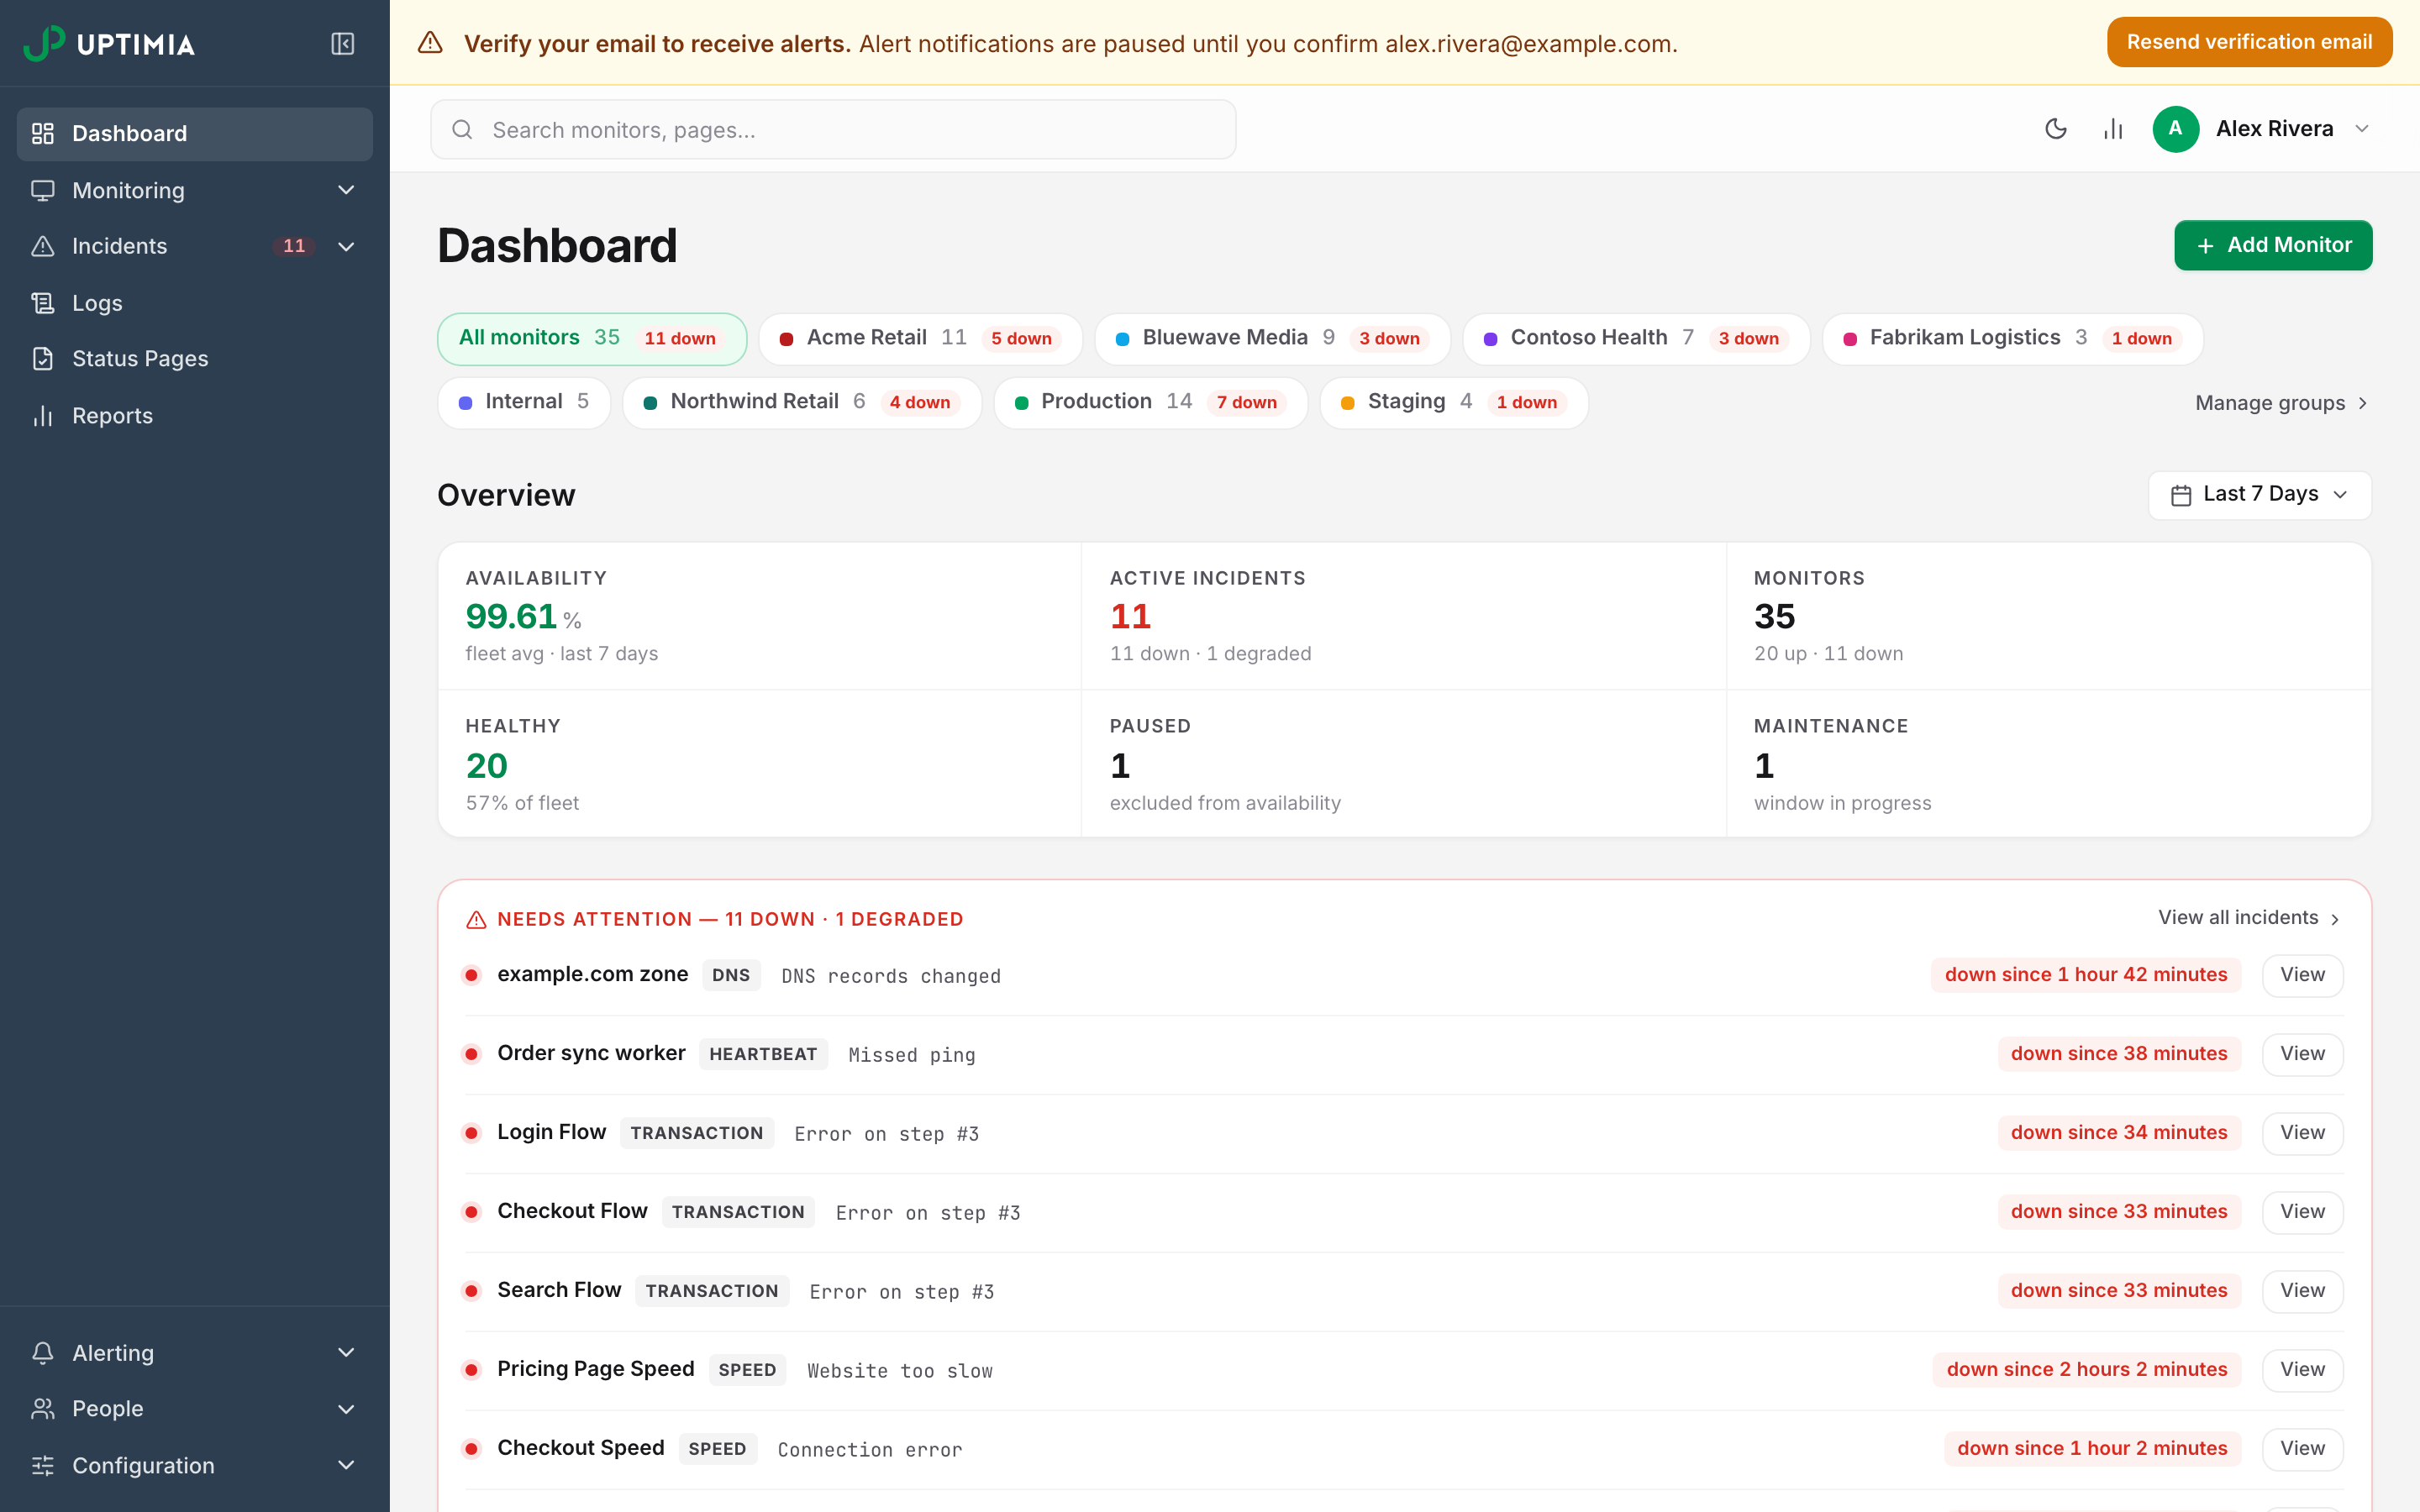
Task: Filter by Acme Retail group
Action: point(920,339)
